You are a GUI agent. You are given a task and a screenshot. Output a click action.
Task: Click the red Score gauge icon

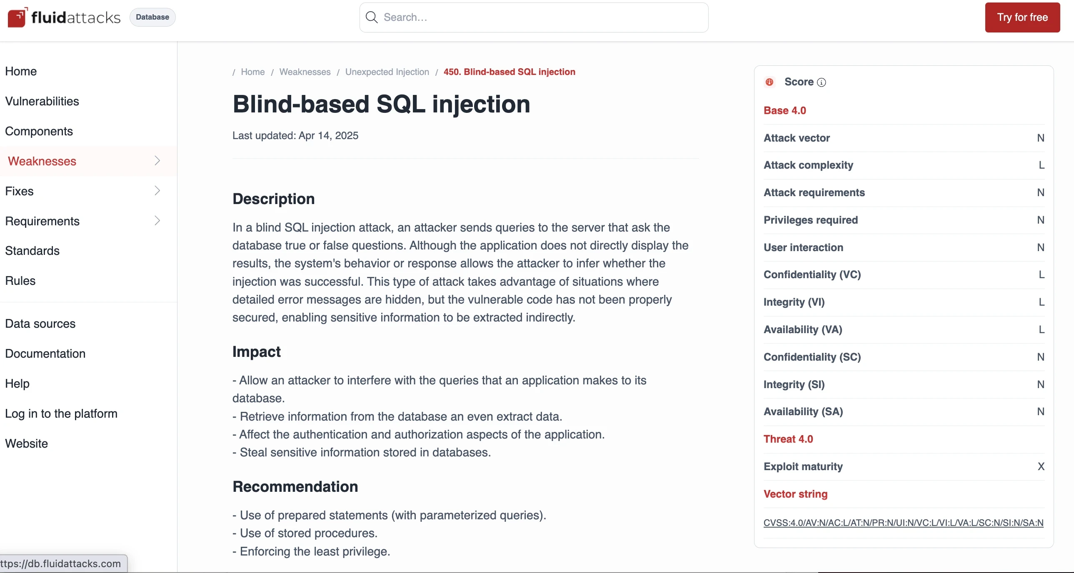coord(769,82)
